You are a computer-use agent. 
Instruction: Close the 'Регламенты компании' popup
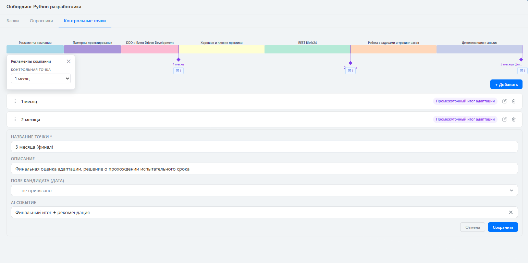tap(69, 61)
